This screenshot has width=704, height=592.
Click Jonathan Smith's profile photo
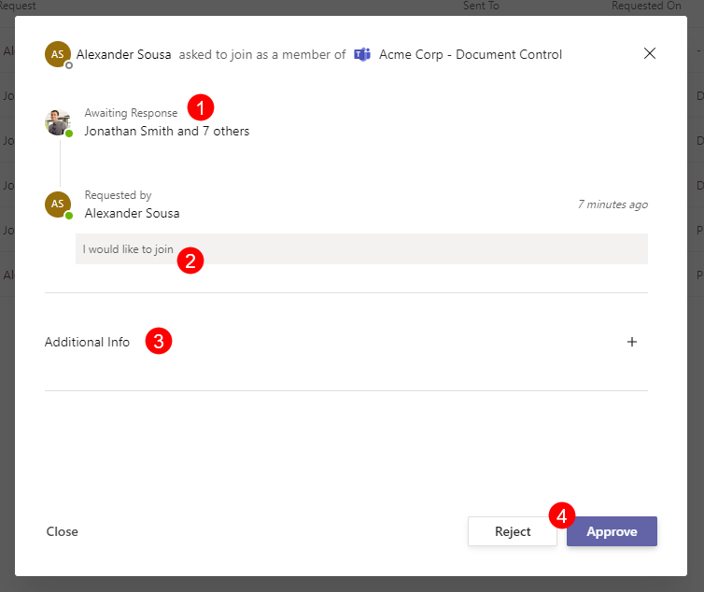coord(58,122)
